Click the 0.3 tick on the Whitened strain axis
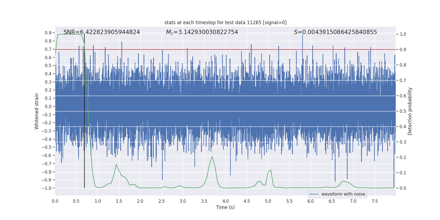The image size is (440, 220). tap(48, 82)
